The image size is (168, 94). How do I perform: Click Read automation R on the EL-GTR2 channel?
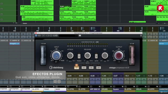point(69,79)
